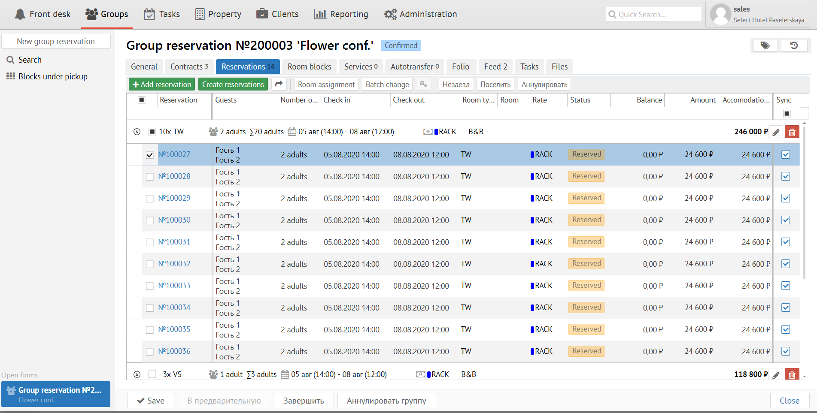817x413 pixels.
Task: Collapse the 3x VS reservation group
Action: [137, 374]
